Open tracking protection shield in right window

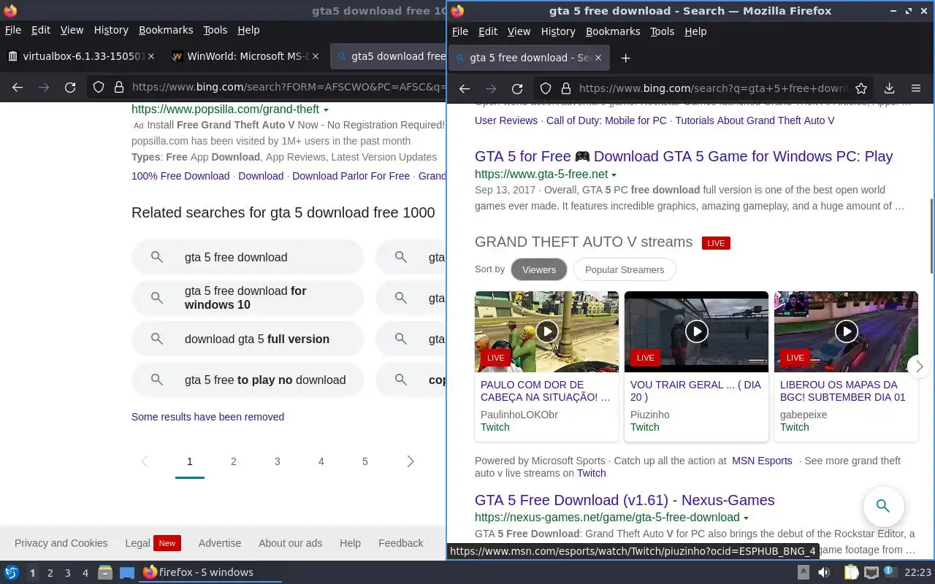tap(546, 88)
